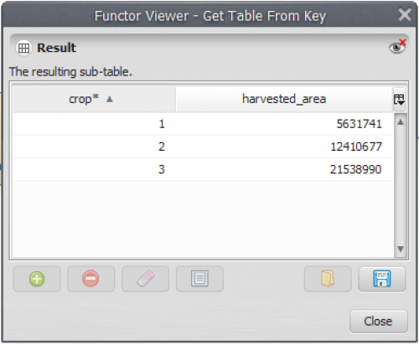Click the scrollbar down arrow
The height and width of the screenshot is (345, 419).
(x=401, y=249)
